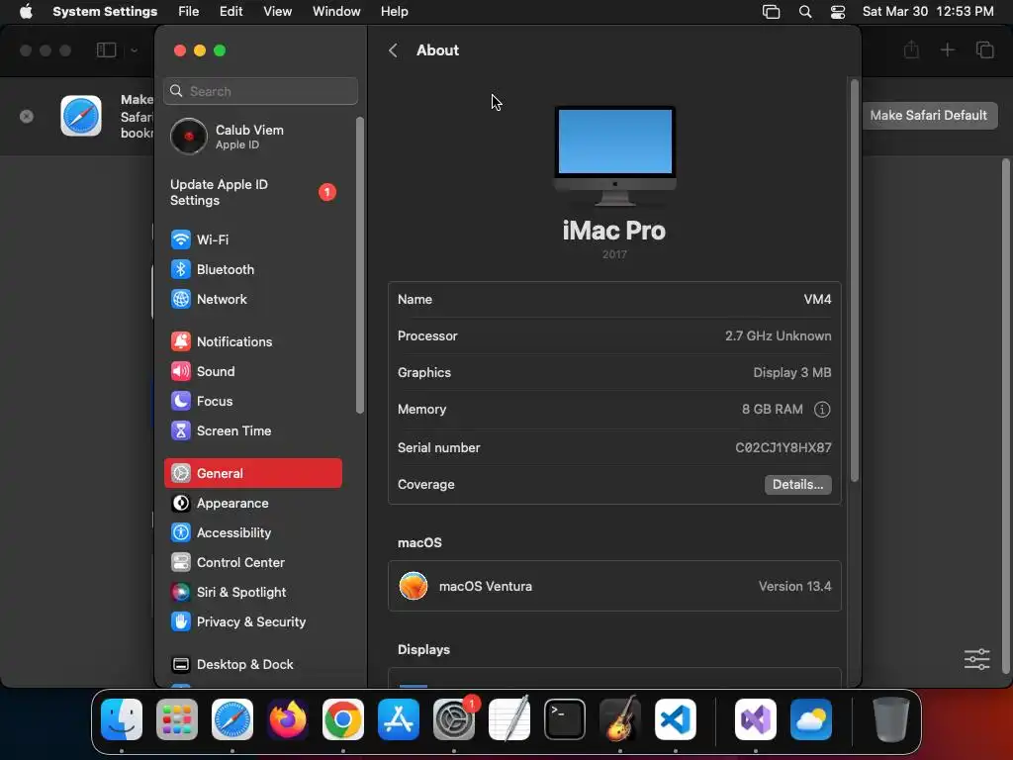Click Stage Manager icon in menu bar
The image size is (1013, 760).
[x=772, y=12]
